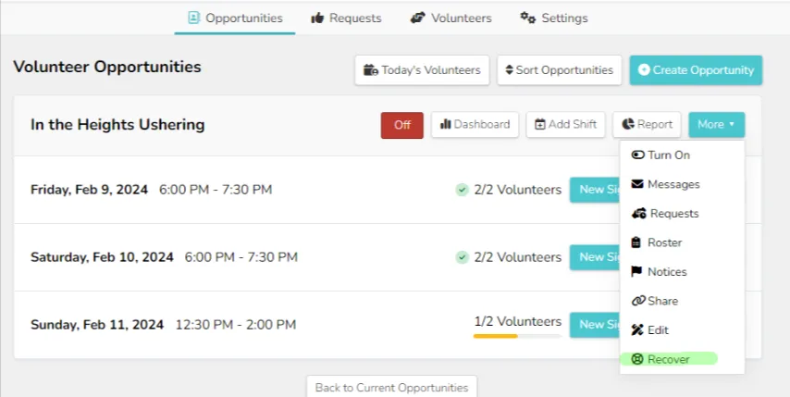Collapse the More dropdown menu
The image size is (790, 397).
[716, 124]
